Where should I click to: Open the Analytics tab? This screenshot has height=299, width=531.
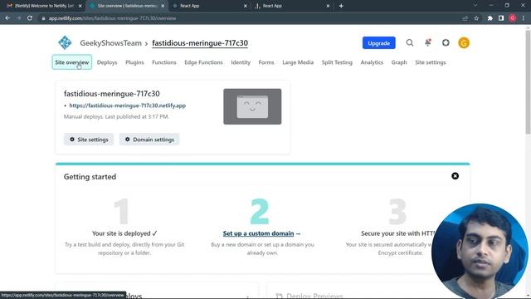(372, 62)
